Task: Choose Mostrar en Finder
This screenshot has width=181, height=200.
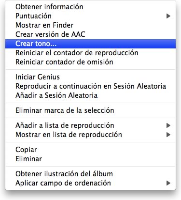Action: pyautogui.click(x=90, y=25)
